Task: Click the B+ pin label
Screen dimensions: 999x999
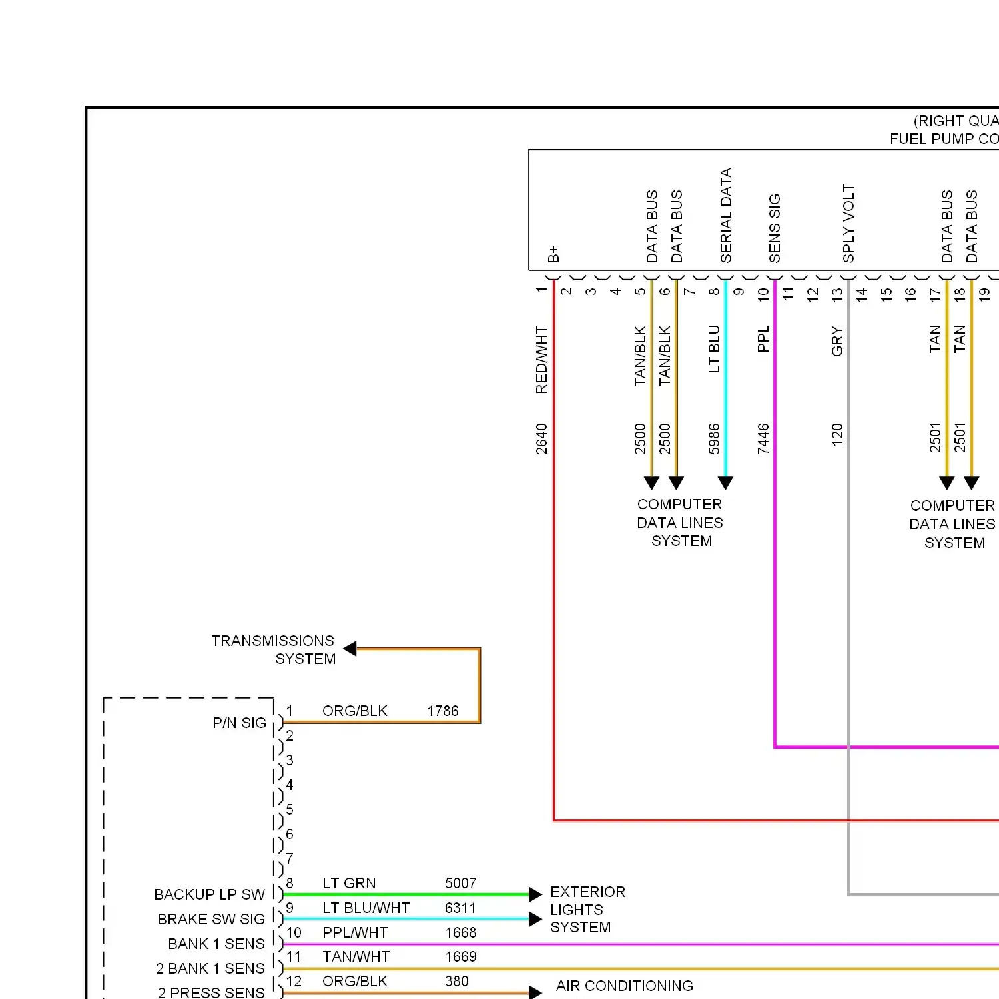Action: tap(553, 254)
